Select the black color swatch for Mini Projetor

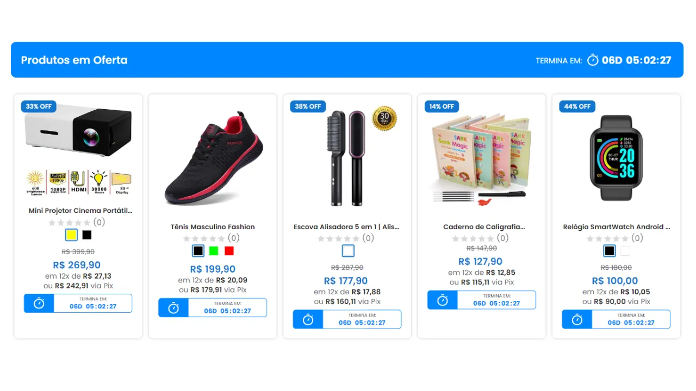(x=87, y=235)
